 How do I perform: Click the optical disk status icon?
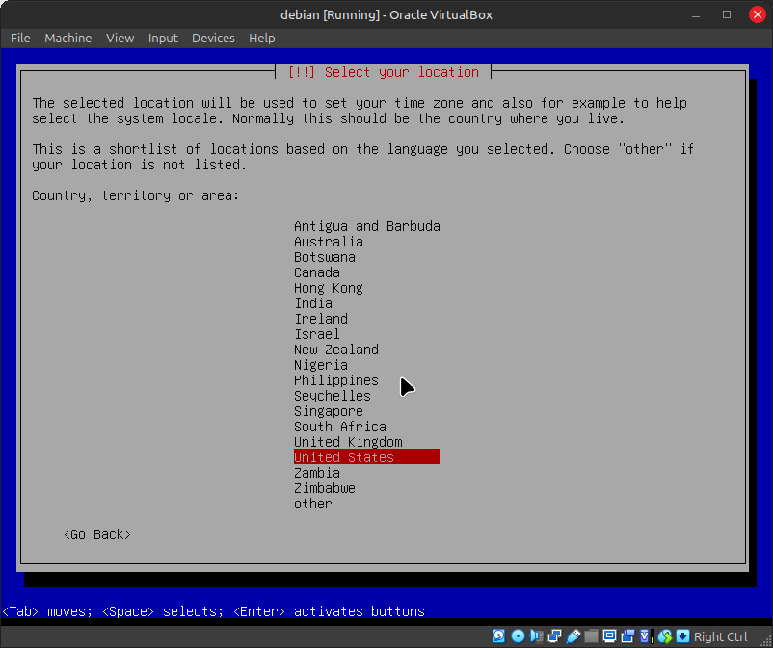[518, 636]
